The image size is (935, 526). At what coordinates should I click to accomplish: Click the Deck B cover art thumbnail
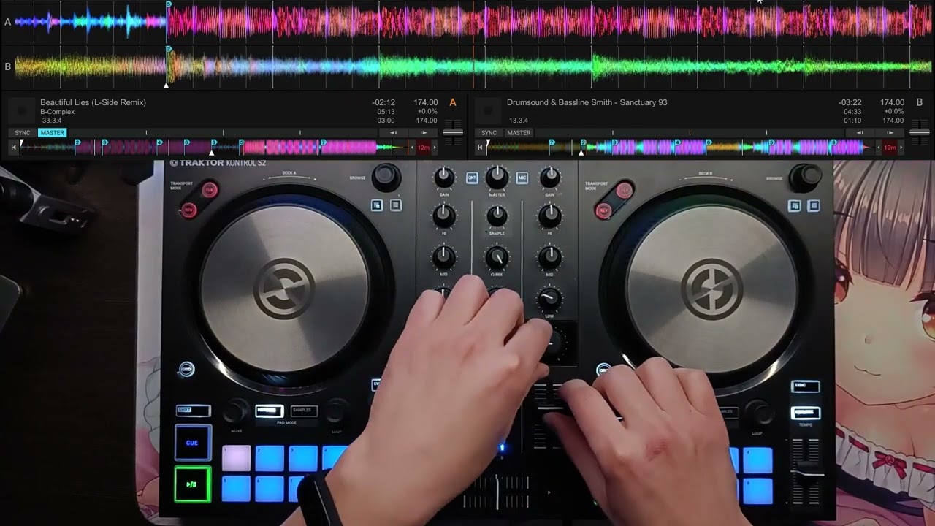(x=488, y=110)
